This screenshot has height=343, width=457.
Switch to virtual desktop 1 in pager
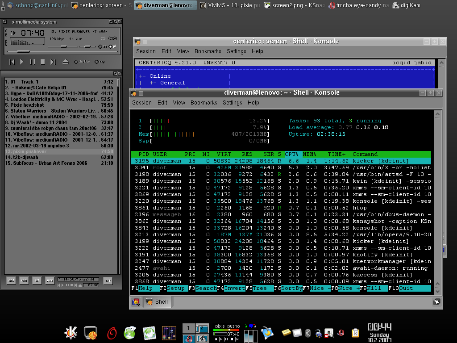coord(189,328)
